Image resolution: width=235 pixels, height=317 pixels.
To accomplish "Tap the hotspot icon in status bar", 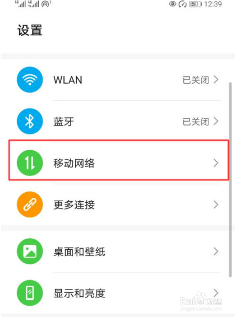I will click(x=46, y=4).
